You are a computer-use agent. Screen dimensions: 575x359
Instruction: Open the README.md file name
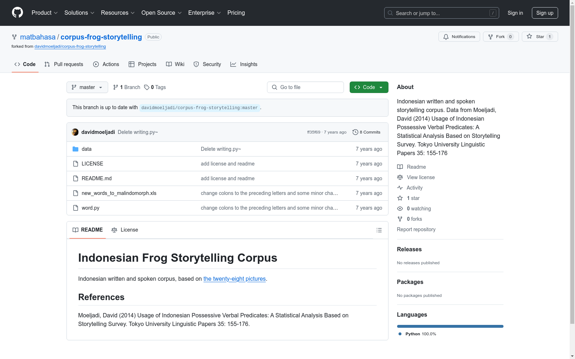[x=97, y=178]
